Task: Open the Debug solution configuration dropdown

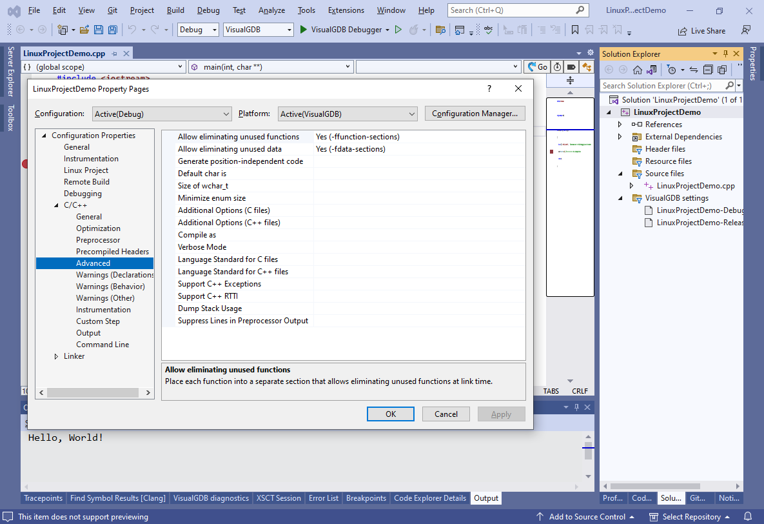Action: click(x=198, y=30)
